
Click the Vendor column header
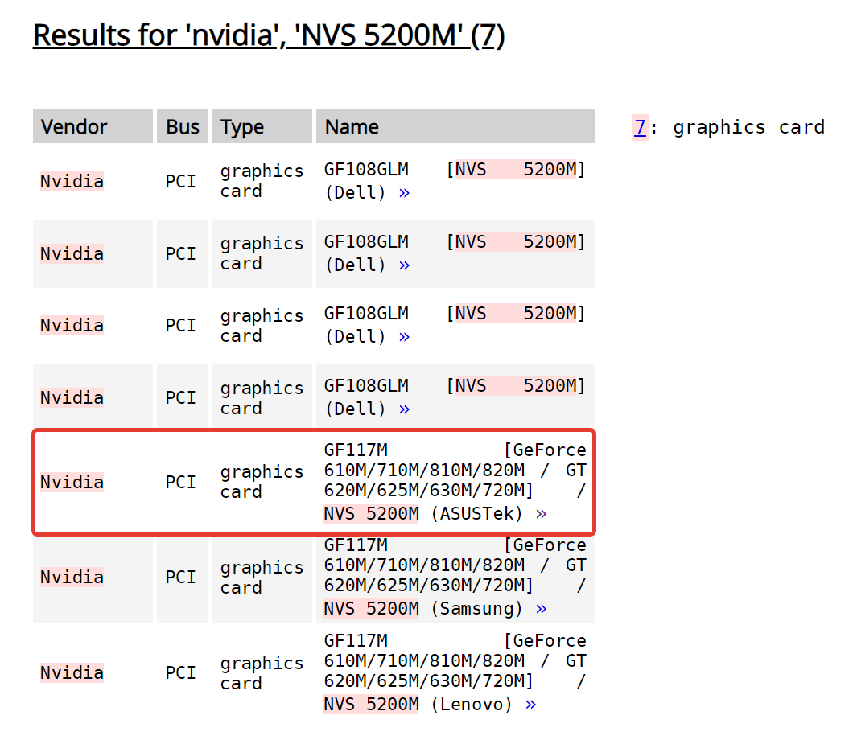point(93,126)
